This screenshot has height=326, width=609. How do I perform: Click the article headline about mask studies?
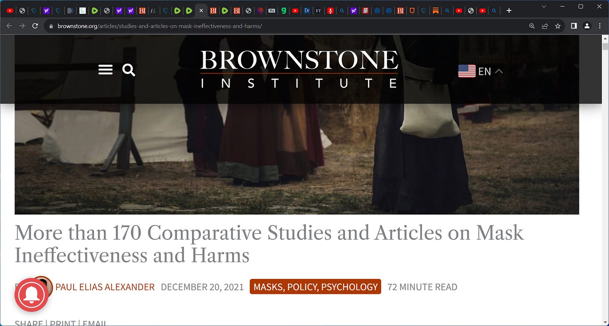(x=269, y=244)
